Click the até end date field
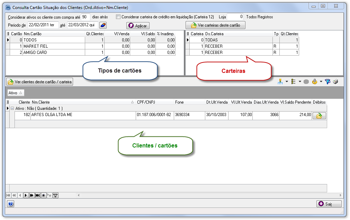This screenshot has width=350, height=220. [x=82, y=25]
